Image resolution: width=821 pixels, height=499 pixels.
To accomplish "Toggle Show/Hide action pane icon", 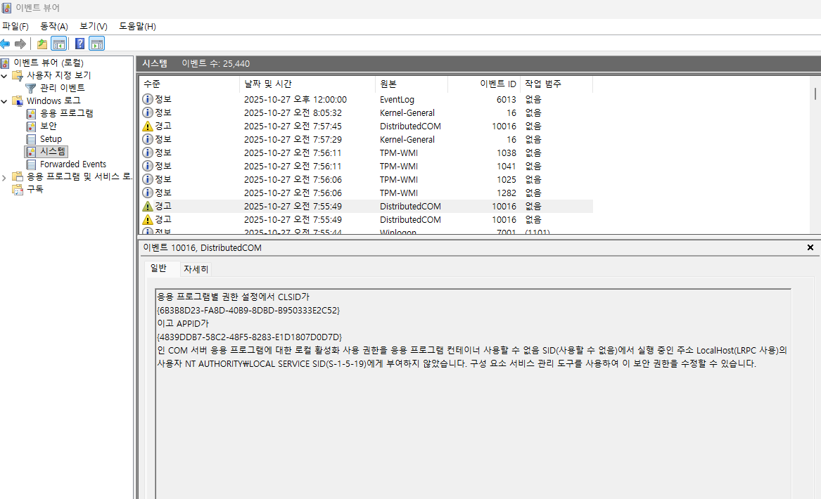I will coord(97,44).
